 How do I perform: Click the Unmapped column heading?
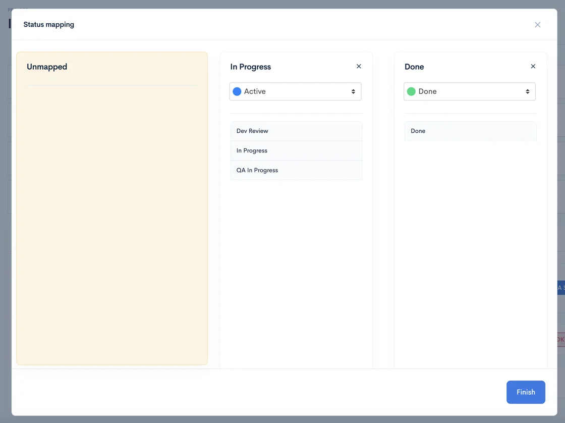click(x=47, y=67)
